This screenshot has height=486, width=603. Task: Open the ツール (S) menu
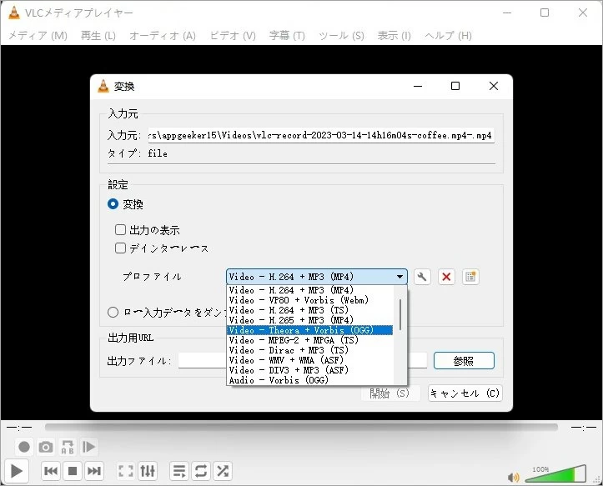341,36
